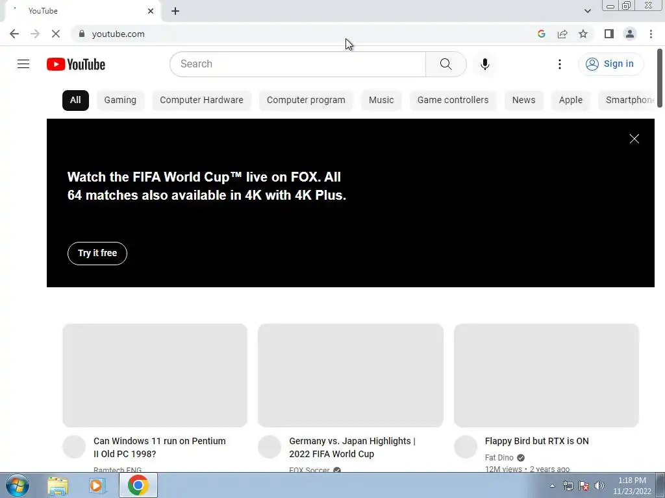
Task: Select the Game controllers chip
Action: tap(453, 101)
